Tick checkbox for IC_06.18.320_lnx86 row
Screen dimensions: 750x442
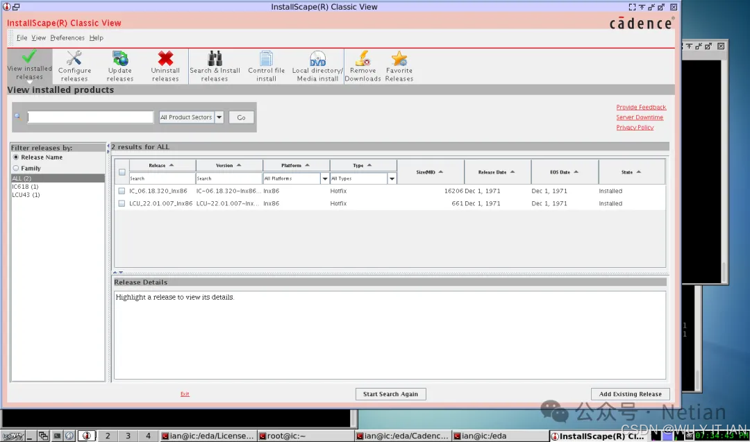tap(122, 191)
